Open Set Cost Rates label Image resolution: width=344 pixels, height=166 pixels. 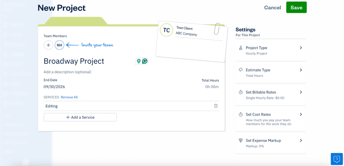coord(258,115)
